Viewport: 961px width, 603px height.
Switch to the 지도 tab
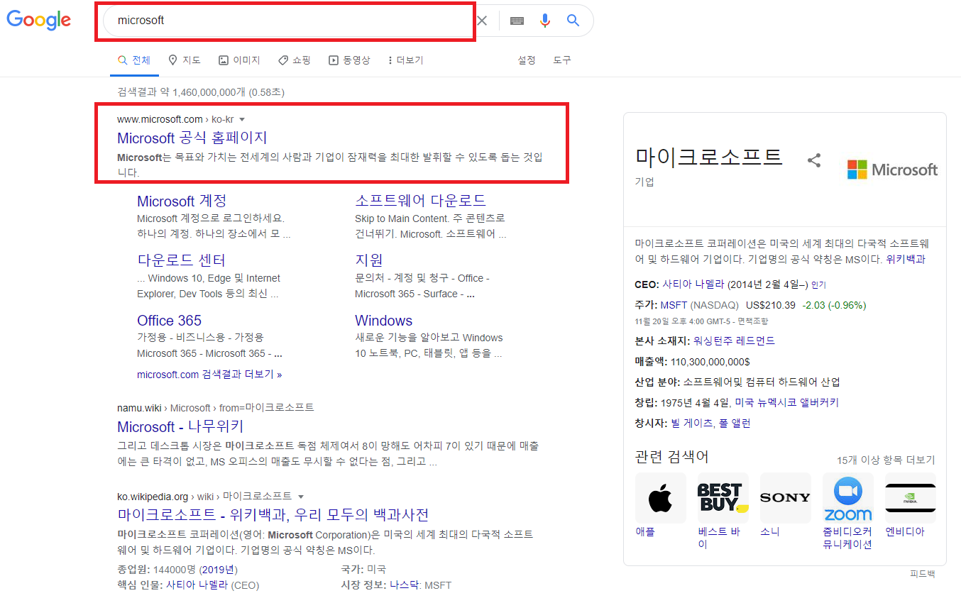184,60
